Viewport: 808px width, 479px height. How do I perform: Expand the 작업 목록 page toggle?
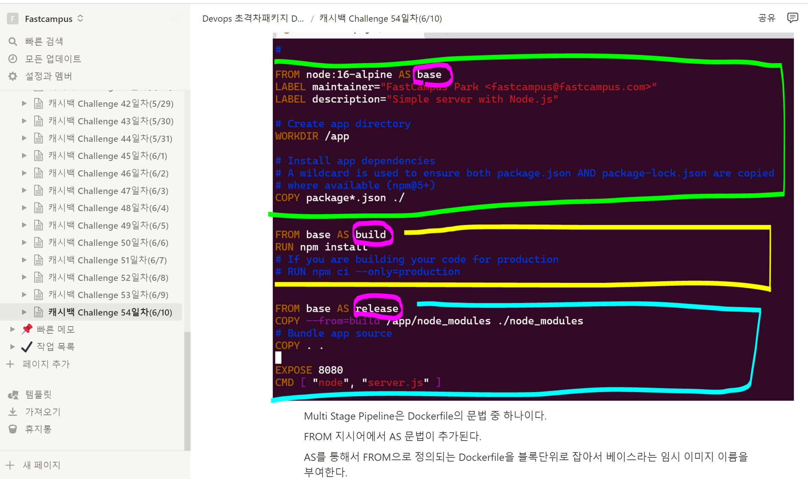(x=12, y=347)
